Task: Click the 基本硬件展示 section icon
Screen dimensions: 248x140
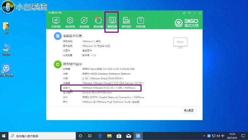Action: coord(58,65)
